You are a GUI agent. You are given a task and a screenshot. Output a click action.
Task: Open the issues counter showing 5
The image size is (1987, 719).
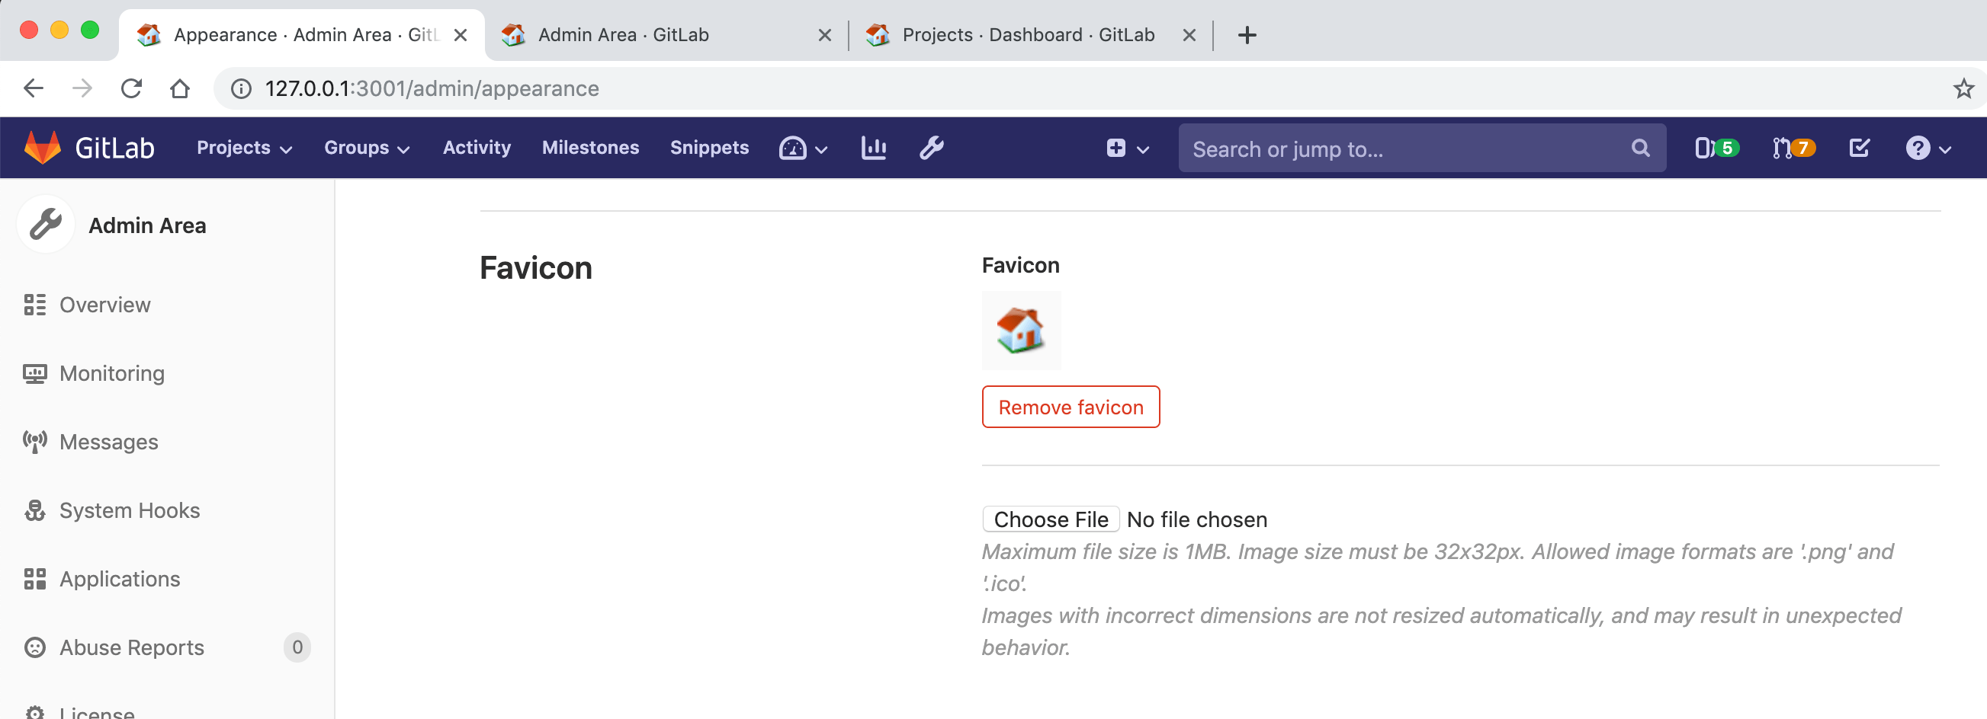point(1716,147)
